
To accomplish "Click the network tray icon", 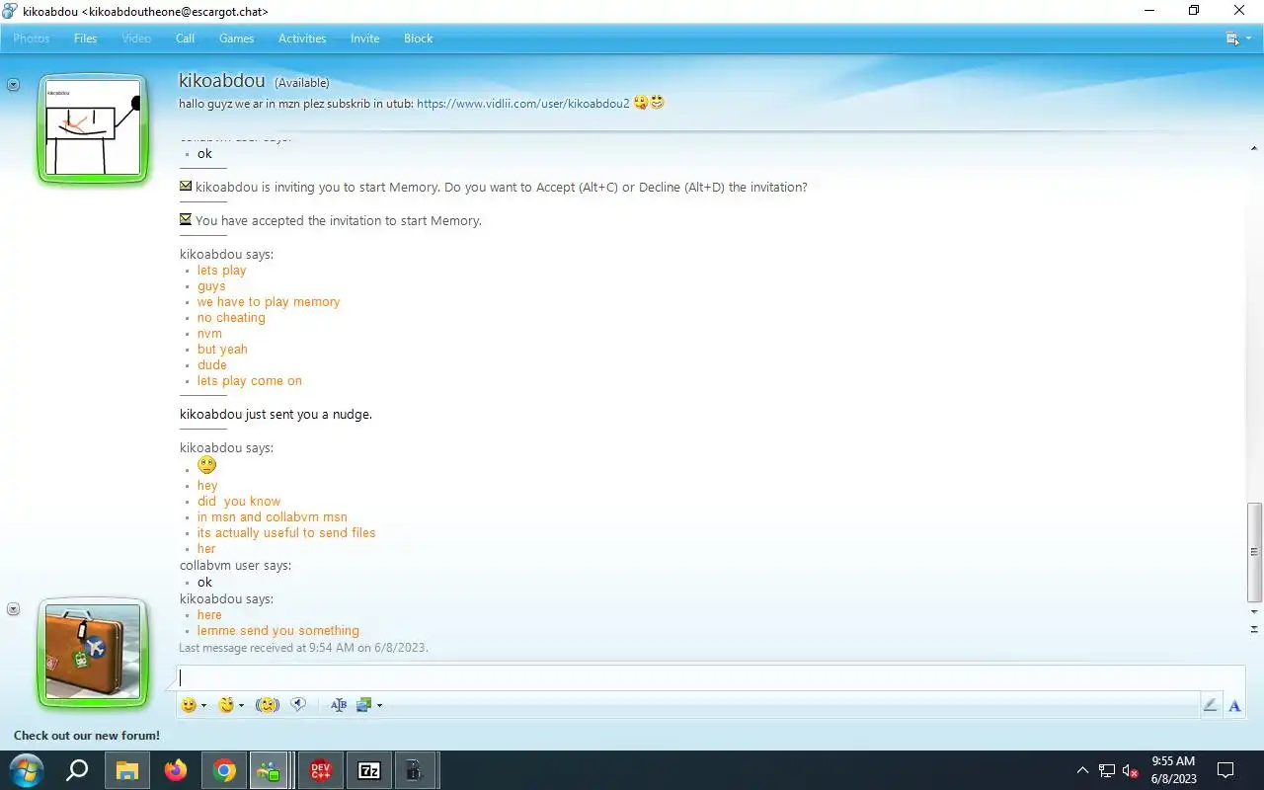I will pyautogui.click(x=1107, y=771).
